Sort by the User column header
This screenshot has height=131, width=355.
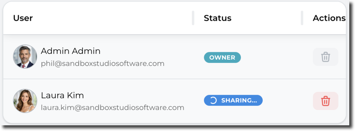pyautogui.click(x=23, y=18)
